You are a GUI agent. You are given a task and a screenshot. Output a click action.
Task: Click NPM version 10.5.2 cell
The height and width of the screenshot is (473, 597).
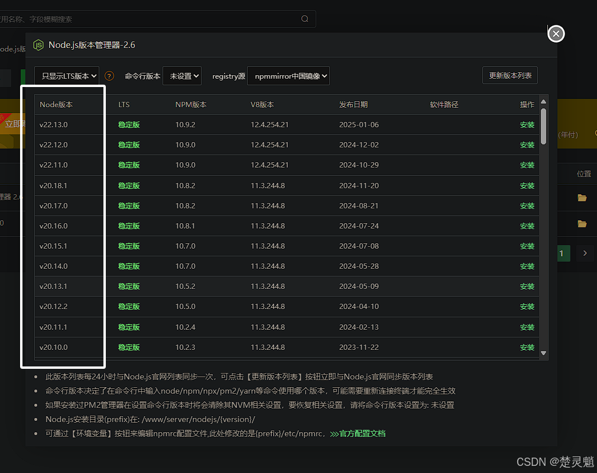pos(185,287)
